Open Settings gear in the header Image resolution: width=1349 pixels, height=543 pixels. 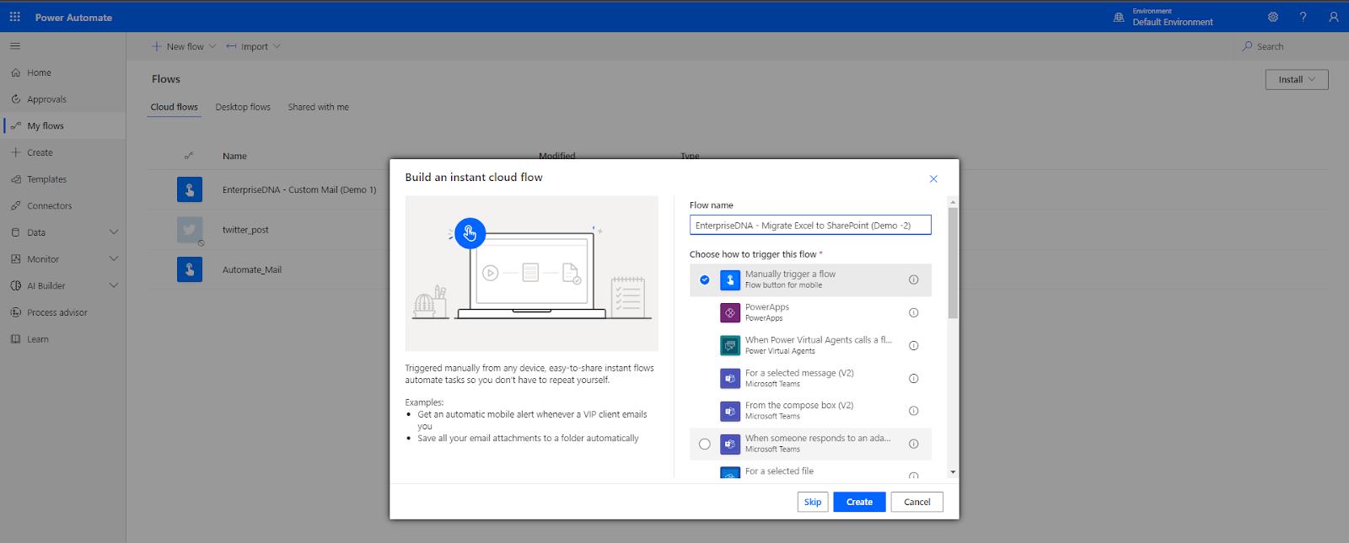[x=1273, y=17]
